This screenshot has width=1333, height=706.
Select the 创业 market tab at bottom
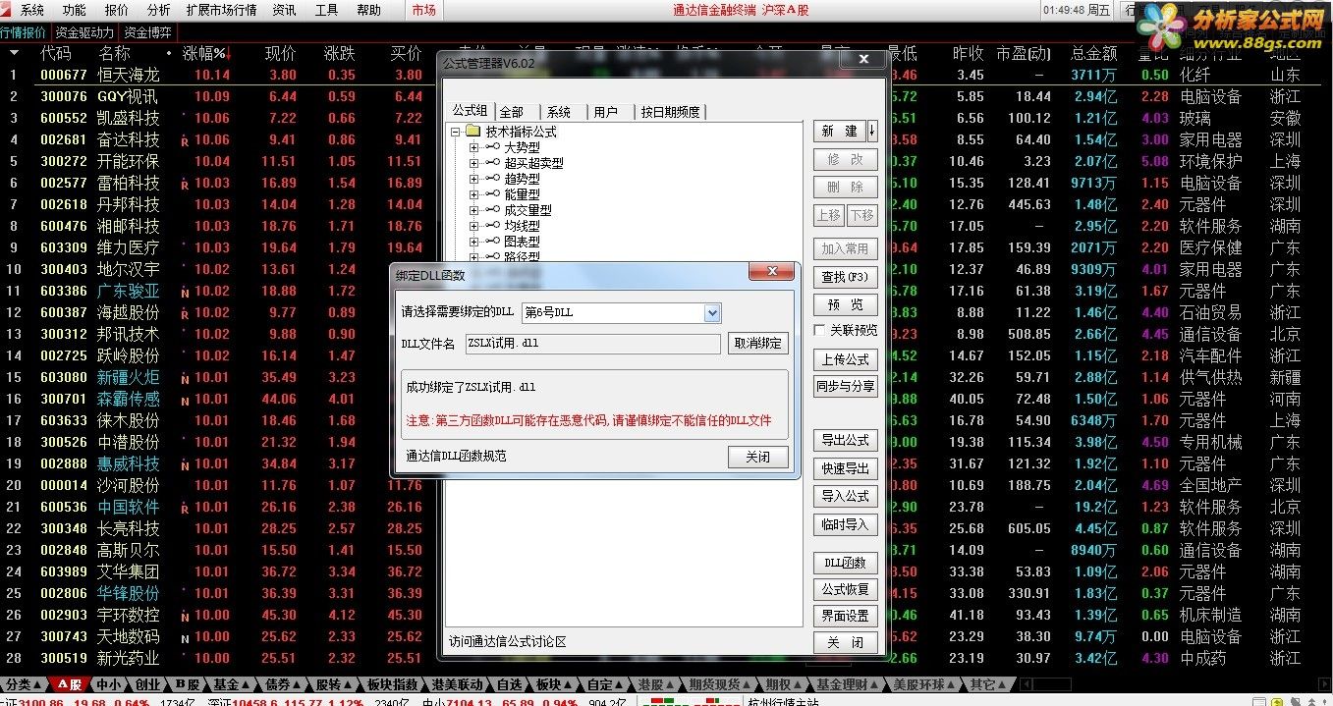[147, 684]
